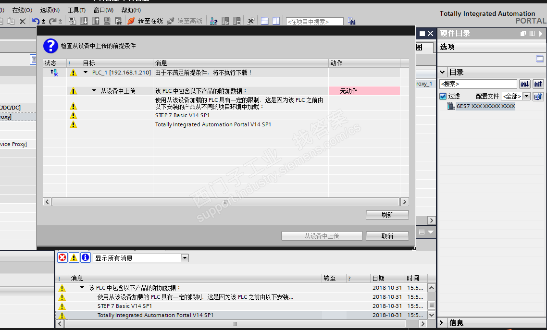This screenshot has height=330, width=547.
Task: Expand the 信息 information section
Action: pyautogui.click(x=442, y=323)
